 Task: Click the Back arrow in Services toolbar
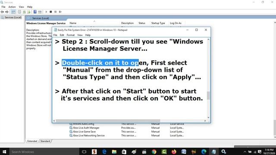[2, 12]
